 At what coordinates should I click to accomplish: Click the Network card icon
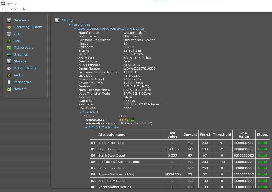9,89
